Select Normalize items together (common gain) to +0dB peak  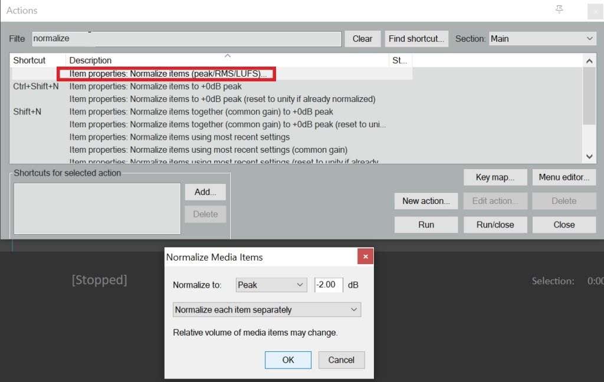201,111
